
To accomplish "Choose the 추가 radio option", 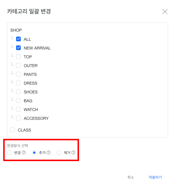I will tap(34, 153).
